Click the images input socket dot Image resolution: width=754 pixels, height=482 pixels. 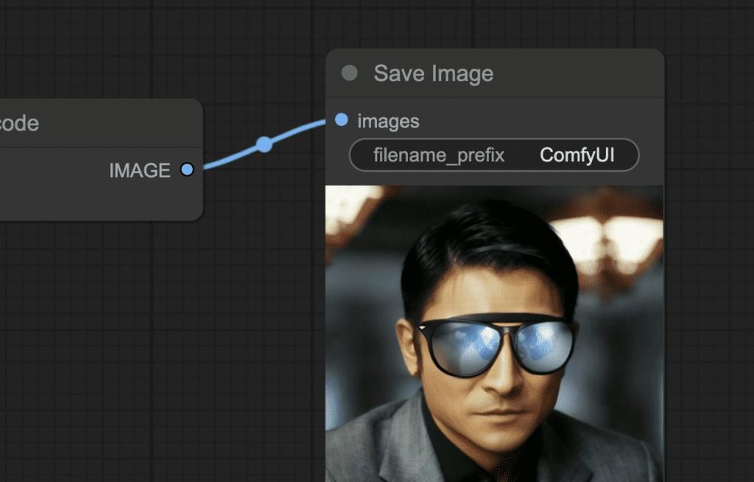coord(341,119)
